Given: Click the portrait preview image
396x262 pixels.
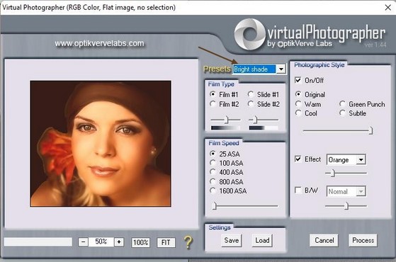Looking at the screenshot, I should (101, 144).
